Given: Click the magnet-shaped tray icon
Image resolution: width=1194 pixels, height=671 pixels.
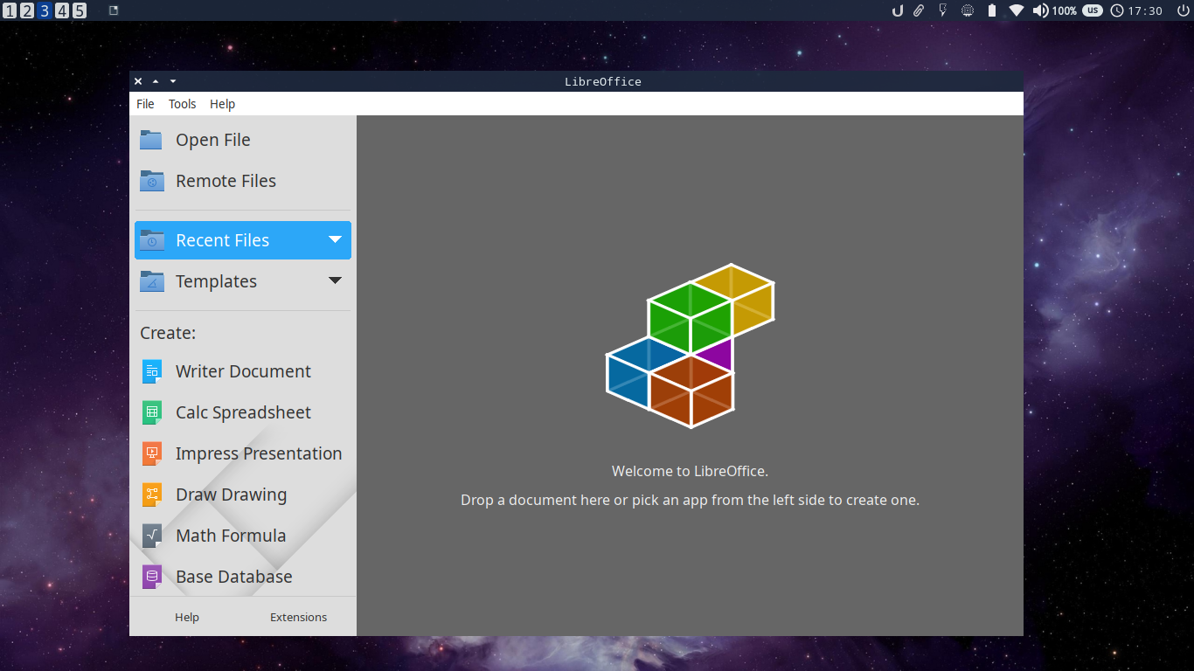Looking at the screenshot, I should pyautogui.click(x=897, y=10).
